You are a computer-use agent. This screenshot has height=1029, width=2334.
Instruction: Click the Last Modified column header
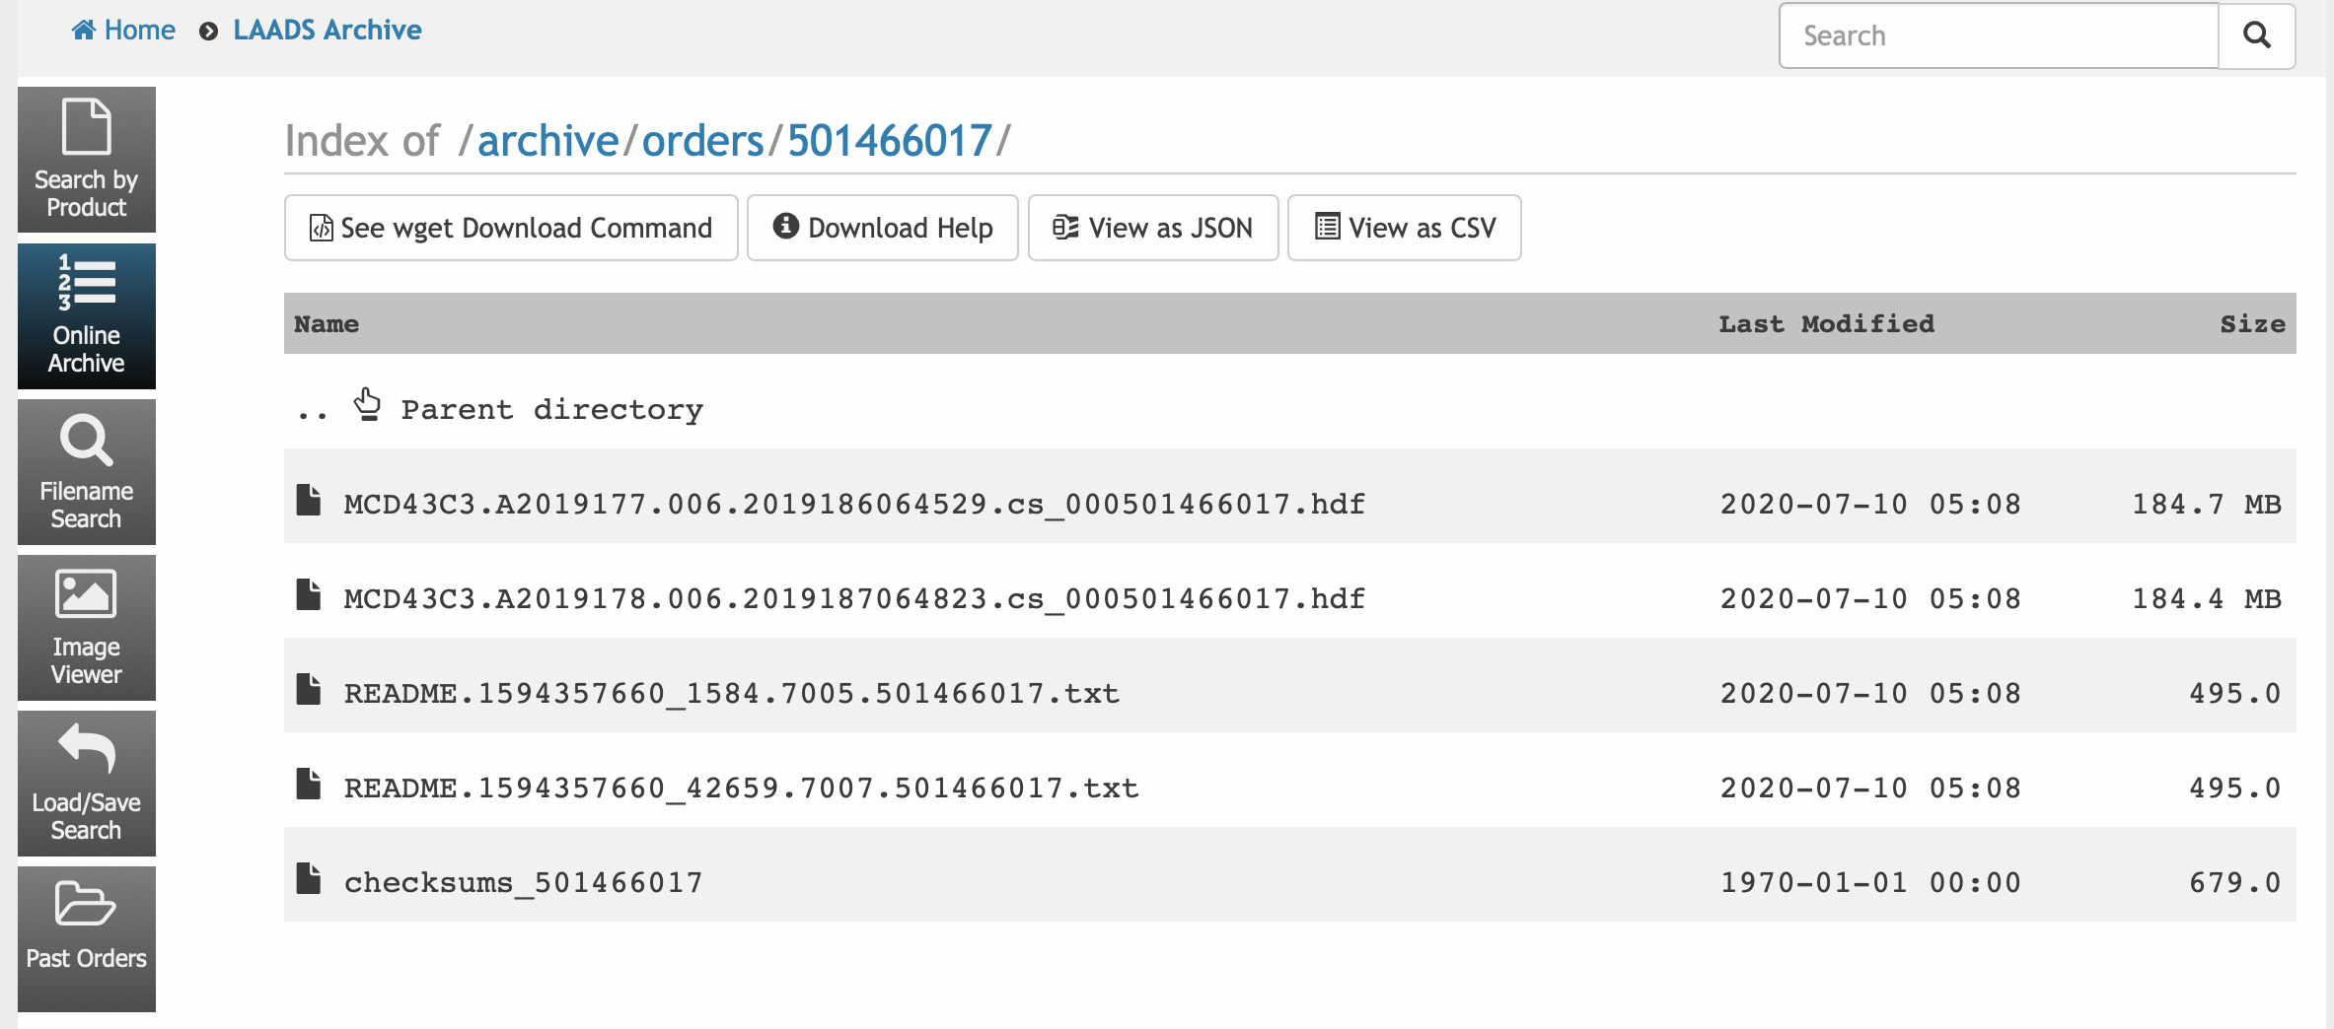tap(1827, 324)
